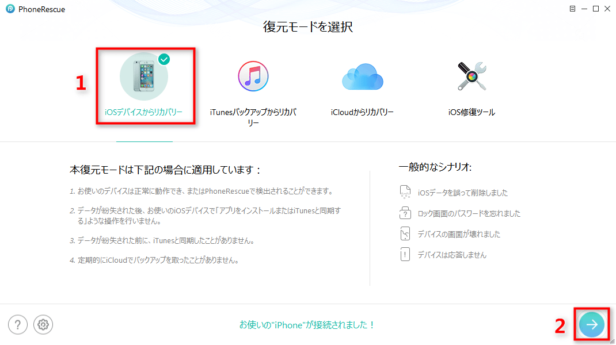Select the iOSデバイスからリカバリー label
Image resolution: width=616 pixels, height=345 pixels.
(145, 112)
